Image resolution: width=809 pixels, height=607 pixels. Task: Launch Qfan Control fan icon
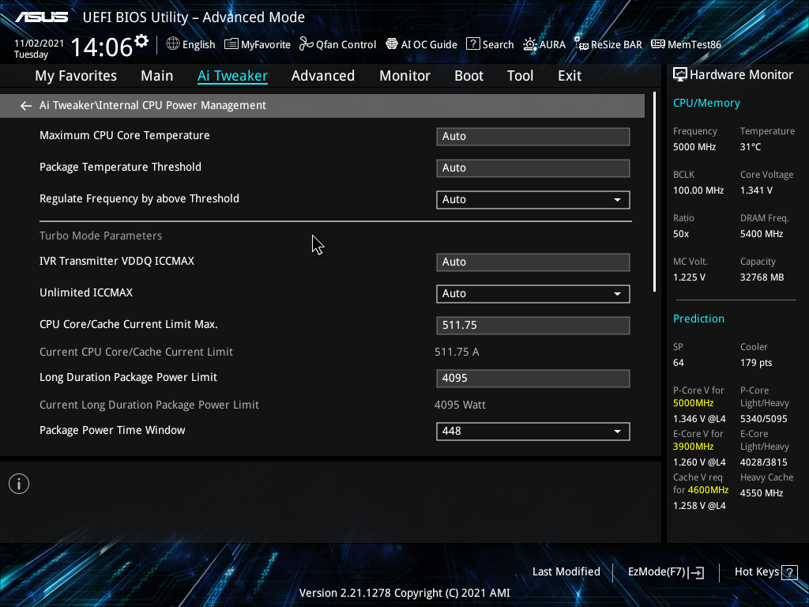tap(307, 44)
